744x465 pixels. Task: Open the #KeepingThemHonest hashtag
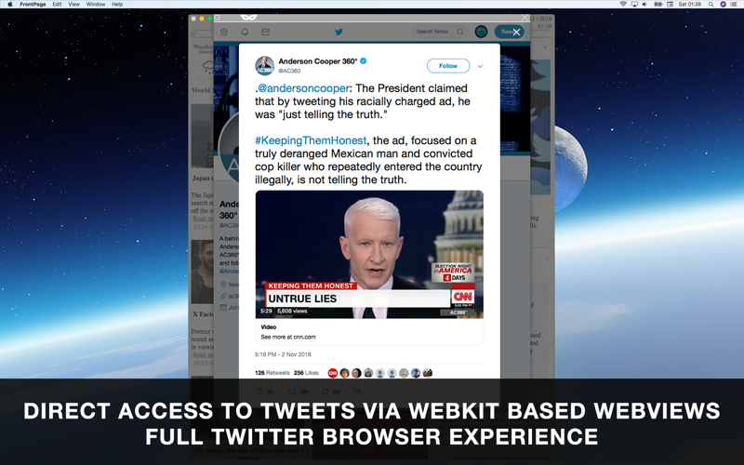pos(311,140)
